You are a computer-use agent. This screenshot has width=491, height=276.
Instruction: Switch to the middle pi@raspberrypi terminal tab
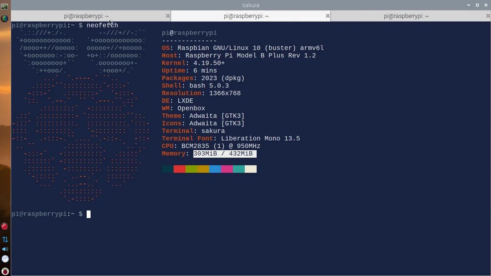(246, 16)
